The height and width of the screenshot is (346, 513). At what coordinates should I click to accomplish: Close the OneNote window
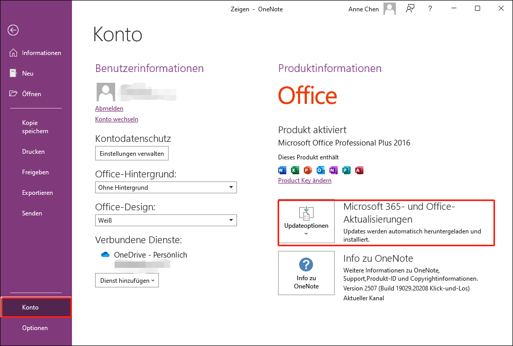point(501,9)
